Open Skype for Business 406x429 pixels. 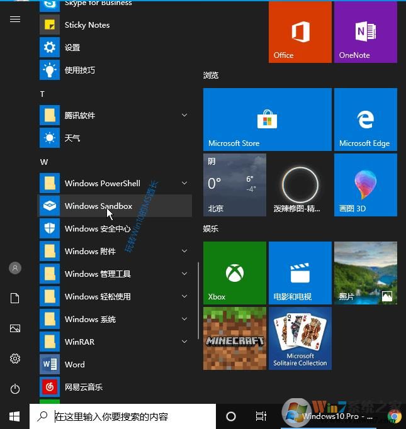point(115,6)
